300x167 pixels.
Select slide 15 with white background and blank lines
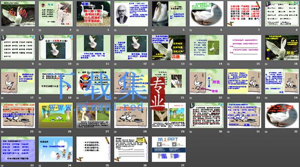click(x=244, y=48)
